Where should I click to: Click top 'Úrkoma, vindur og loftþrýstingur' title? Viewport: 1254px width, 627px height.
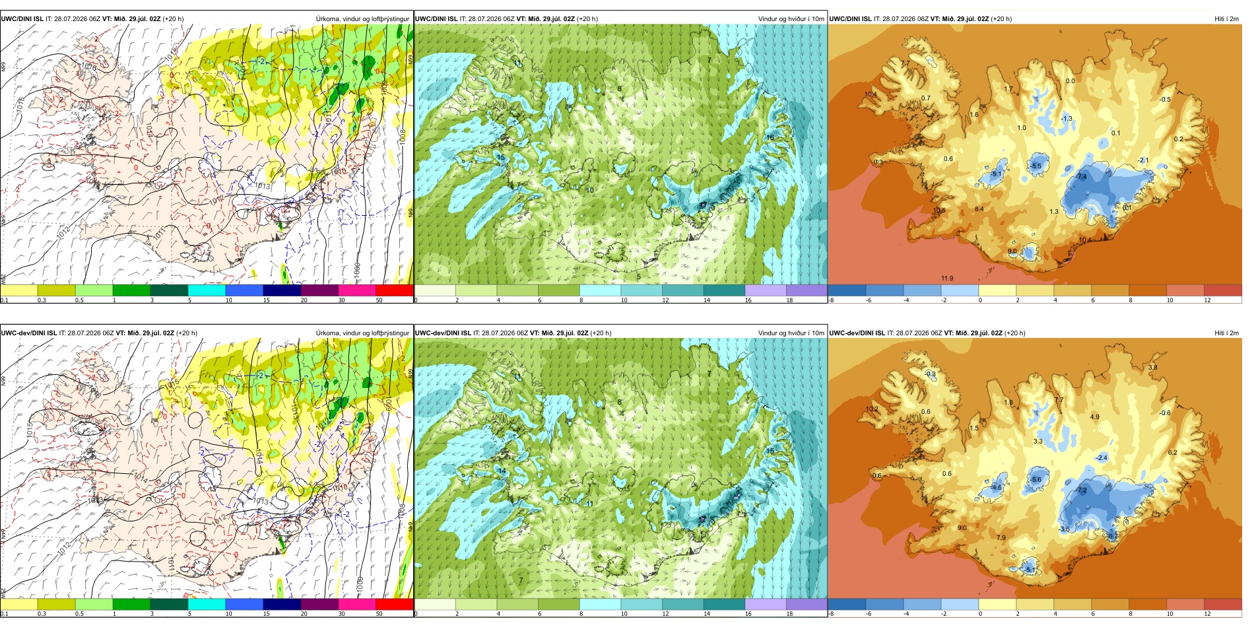[362, 19]
